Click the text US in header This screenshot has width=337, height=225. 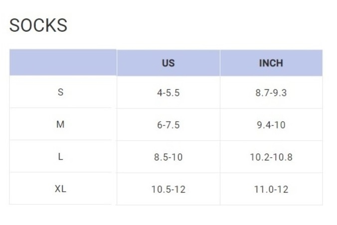pyautogui.click(x=168, y=63)
